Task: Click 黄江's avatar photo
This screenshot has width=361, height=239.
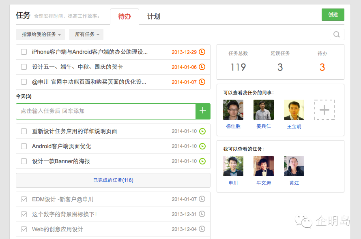Action: pyautogui.click(x=294, y=166)
